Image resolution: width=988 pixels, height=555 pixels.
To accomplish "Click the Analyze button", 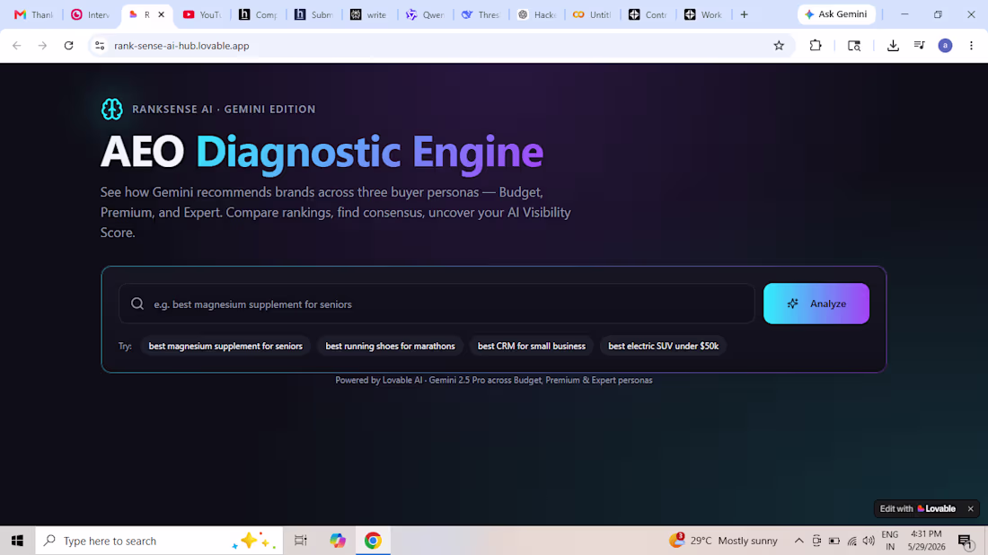I will coord(816,304).
